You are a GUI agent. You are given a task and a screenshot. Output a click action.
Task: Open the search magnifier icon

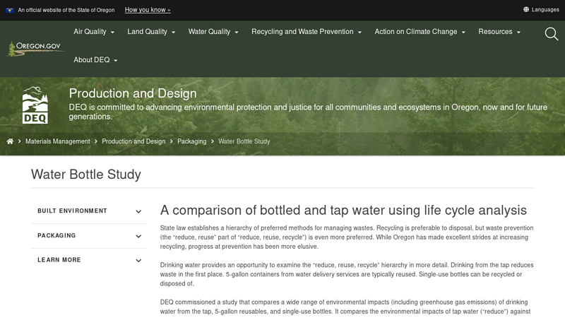click(552, 34)
